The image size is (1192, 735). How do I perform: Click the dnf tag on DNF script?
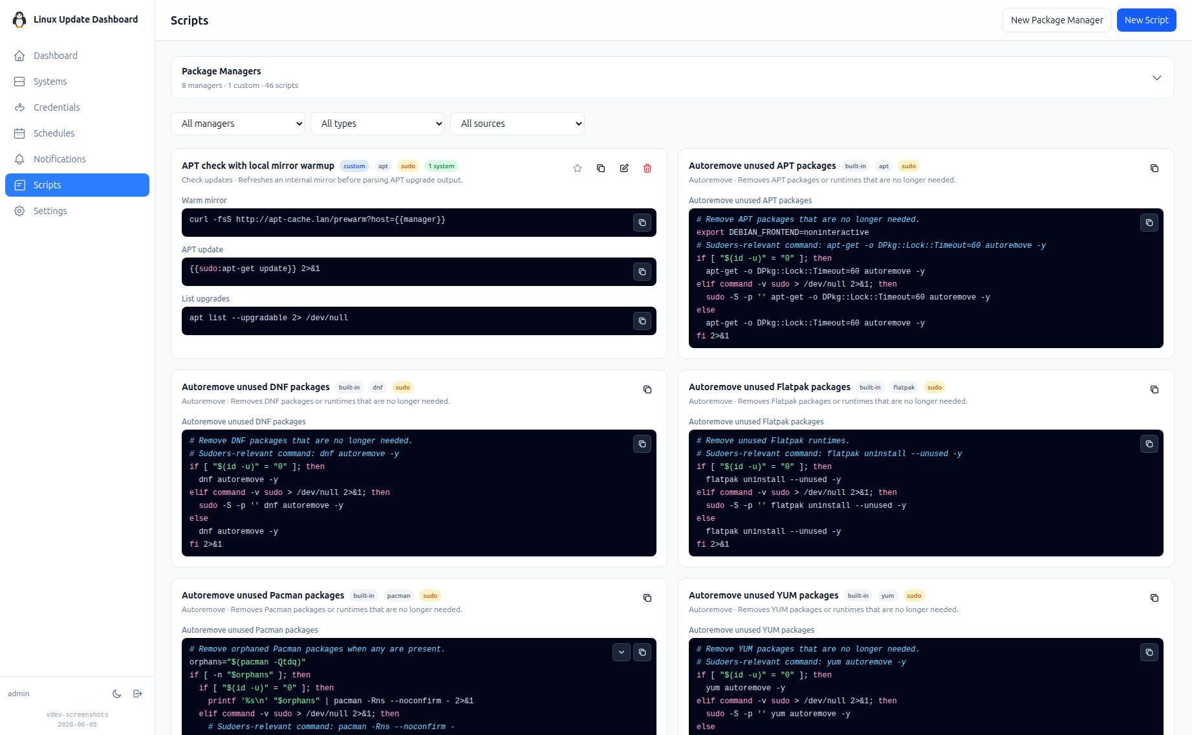(x=378, y=388)
